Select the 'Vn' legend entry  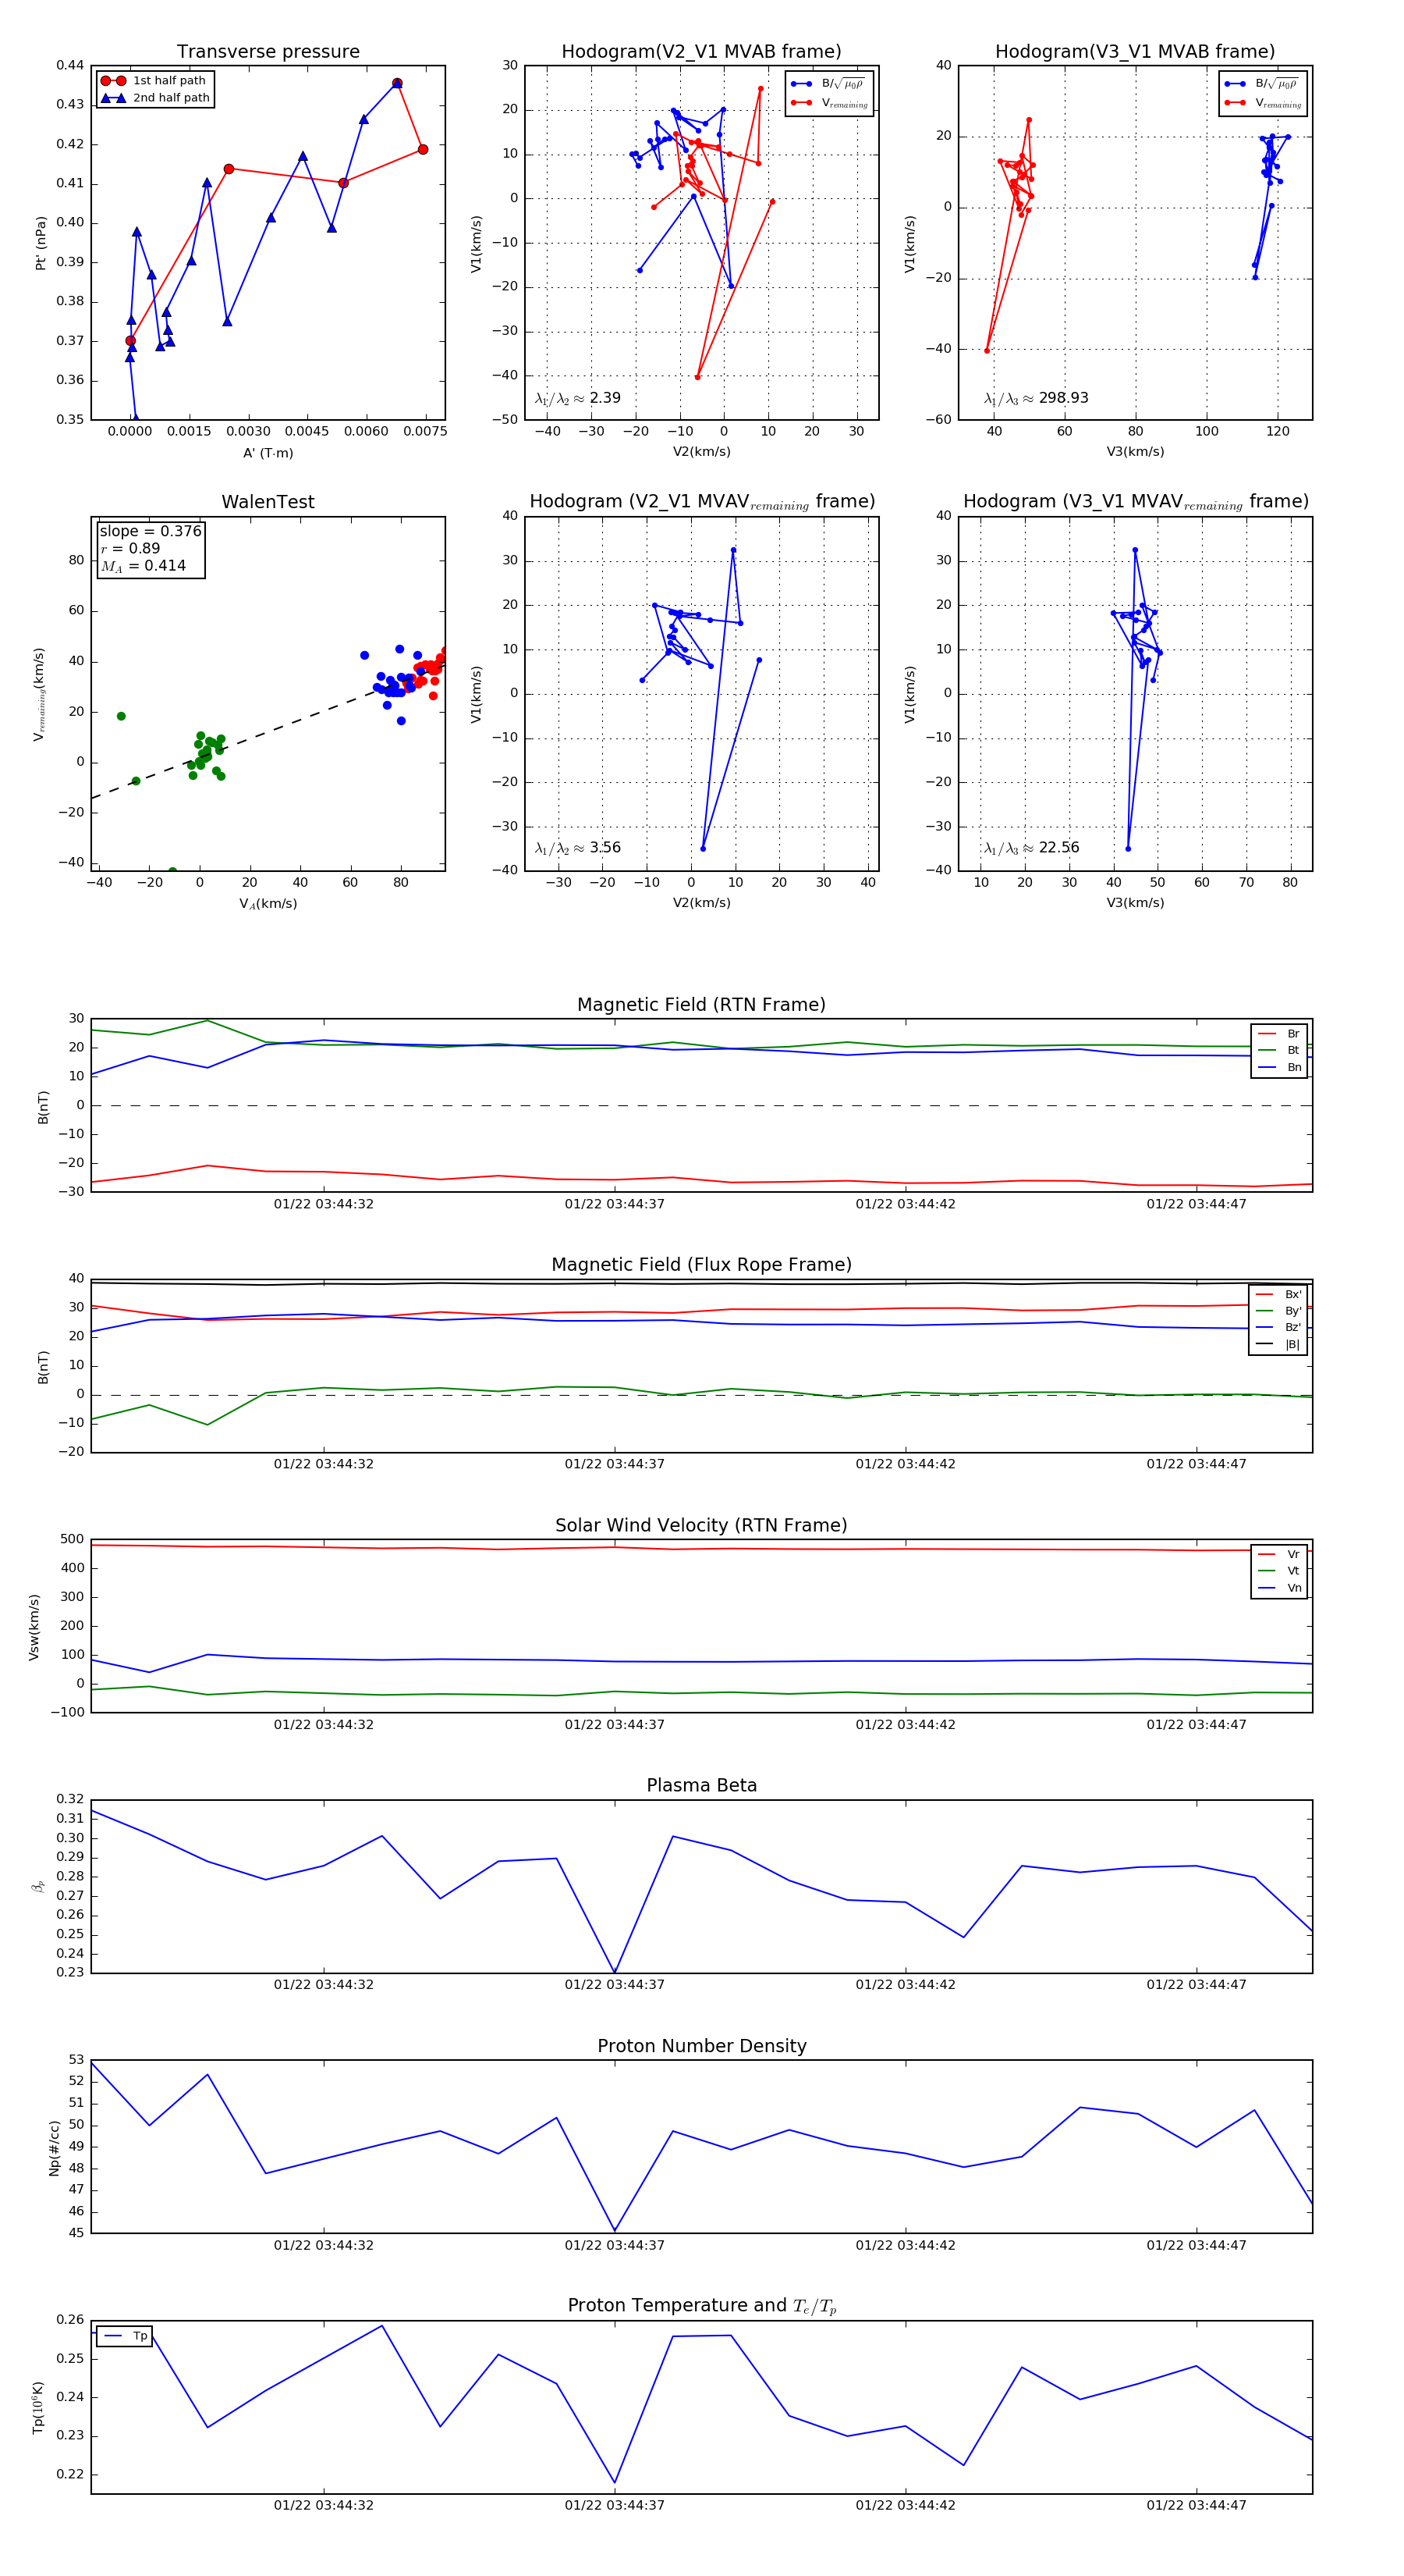tap(1279, 1588)
